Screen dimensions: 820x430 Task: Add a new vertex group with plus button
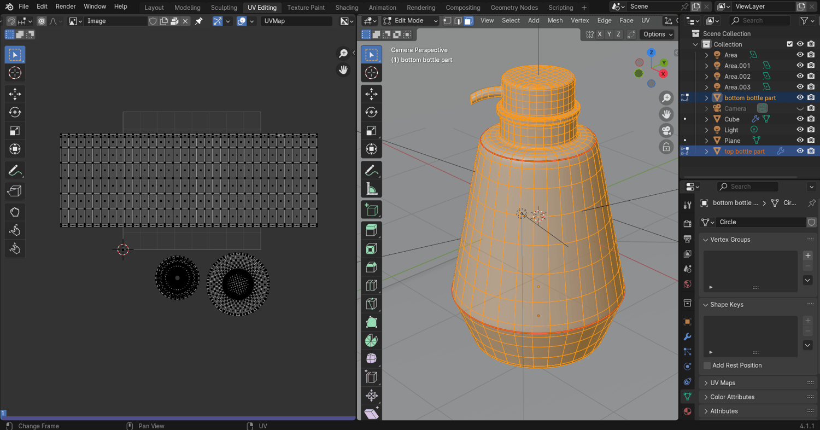pos(807,255)
